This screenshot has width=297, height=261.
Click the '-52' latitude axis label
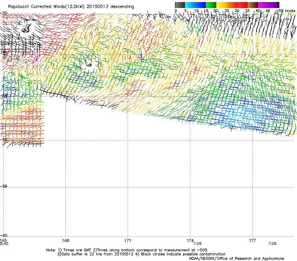pos(4,53)
